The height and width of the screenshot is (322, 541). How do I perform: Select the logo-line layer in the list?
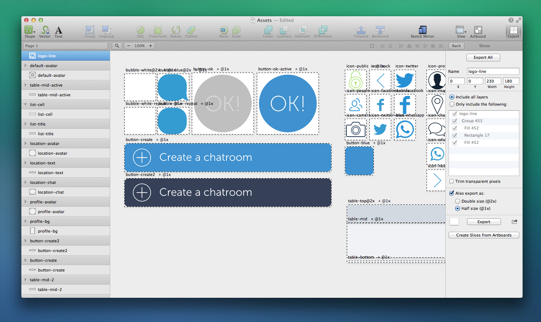pos(47,56)
